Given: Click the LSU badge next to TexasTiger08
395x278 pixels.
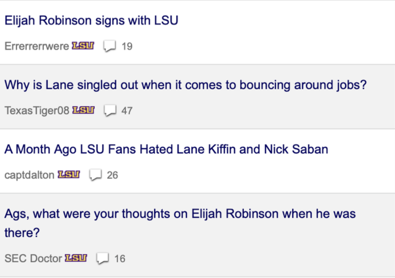Looking at the screenshot, I should [83, 110].
